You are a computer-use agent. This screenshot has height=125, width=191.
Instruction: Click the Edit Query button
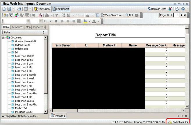(42, 9)
